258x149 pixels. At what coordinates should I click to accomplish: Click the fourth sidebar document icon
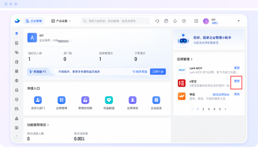[x=17, y=62]
